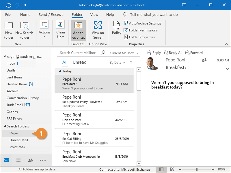Open the Clean Up dropdown
Image resolution: width=231 pixels, height=173 pixels.
click(60, 29)
